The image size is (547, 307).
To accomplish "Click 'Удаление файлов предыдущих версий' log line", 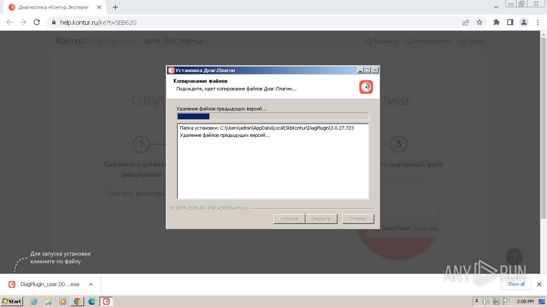I will (x=225, y=135).
